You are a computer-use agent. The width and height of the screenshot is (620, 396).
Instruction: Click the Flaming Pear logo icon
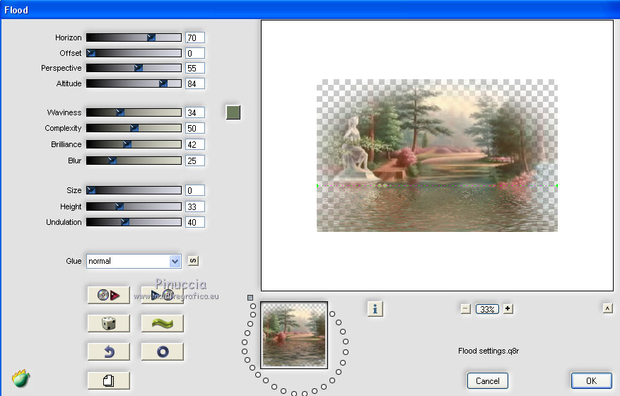pos(21,378)
